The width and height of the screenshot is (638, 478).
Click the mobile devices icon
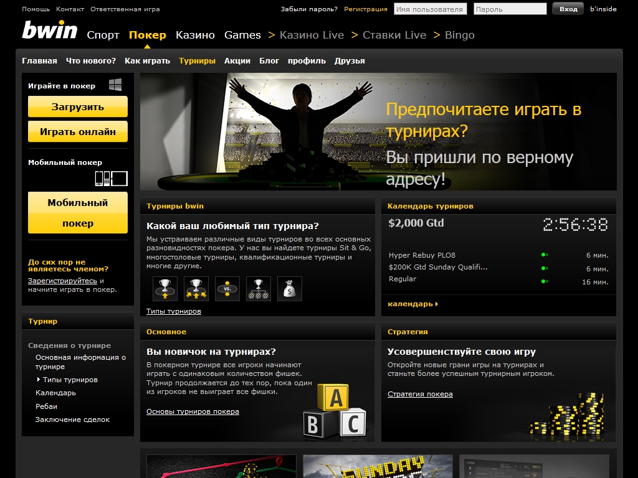pos(111,179)
